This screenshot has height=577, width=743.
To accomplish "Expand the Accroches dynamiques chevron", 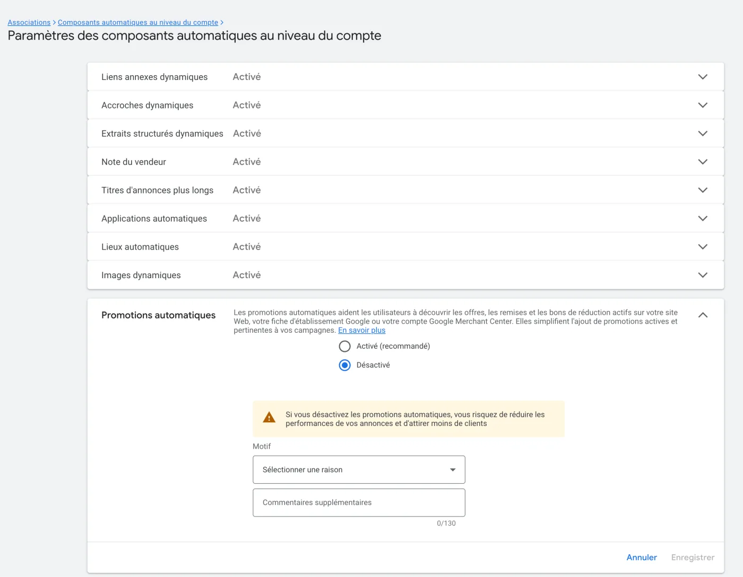I will click(703, 105).
